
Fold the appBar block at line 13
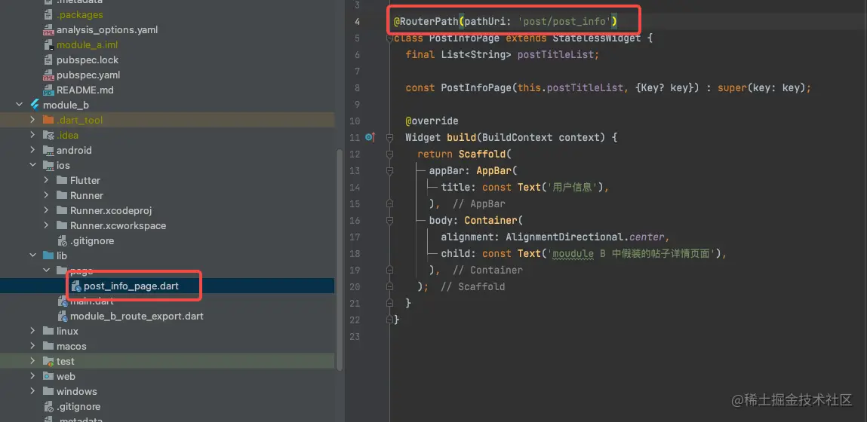click(x=390, y=170)
